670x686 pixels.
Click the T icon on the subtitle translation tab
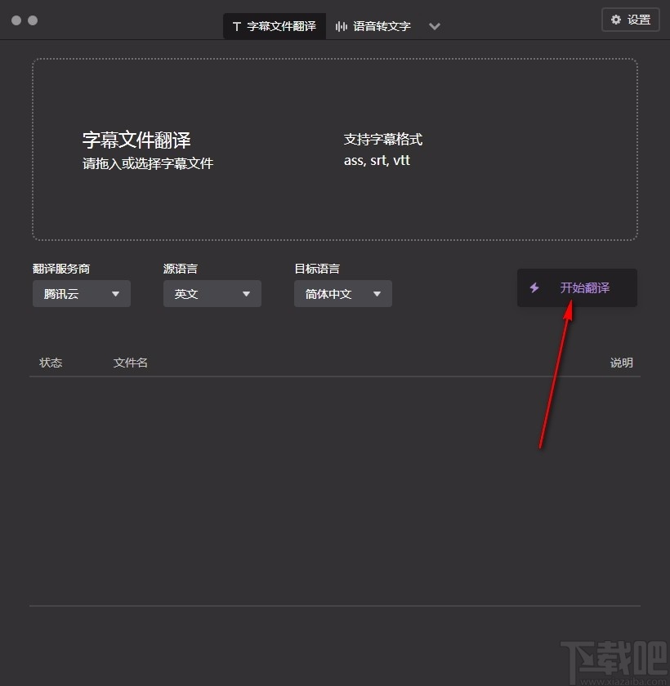[236, 25]
